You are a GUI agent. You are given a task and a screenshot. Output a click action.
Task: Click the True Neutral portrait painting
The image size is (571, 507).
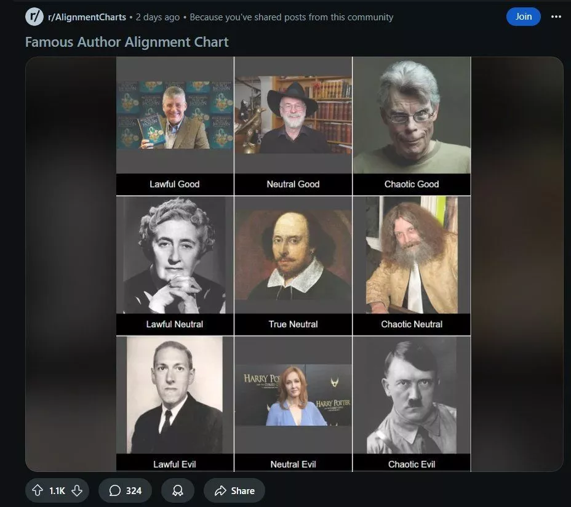click(x=293, y=255)
